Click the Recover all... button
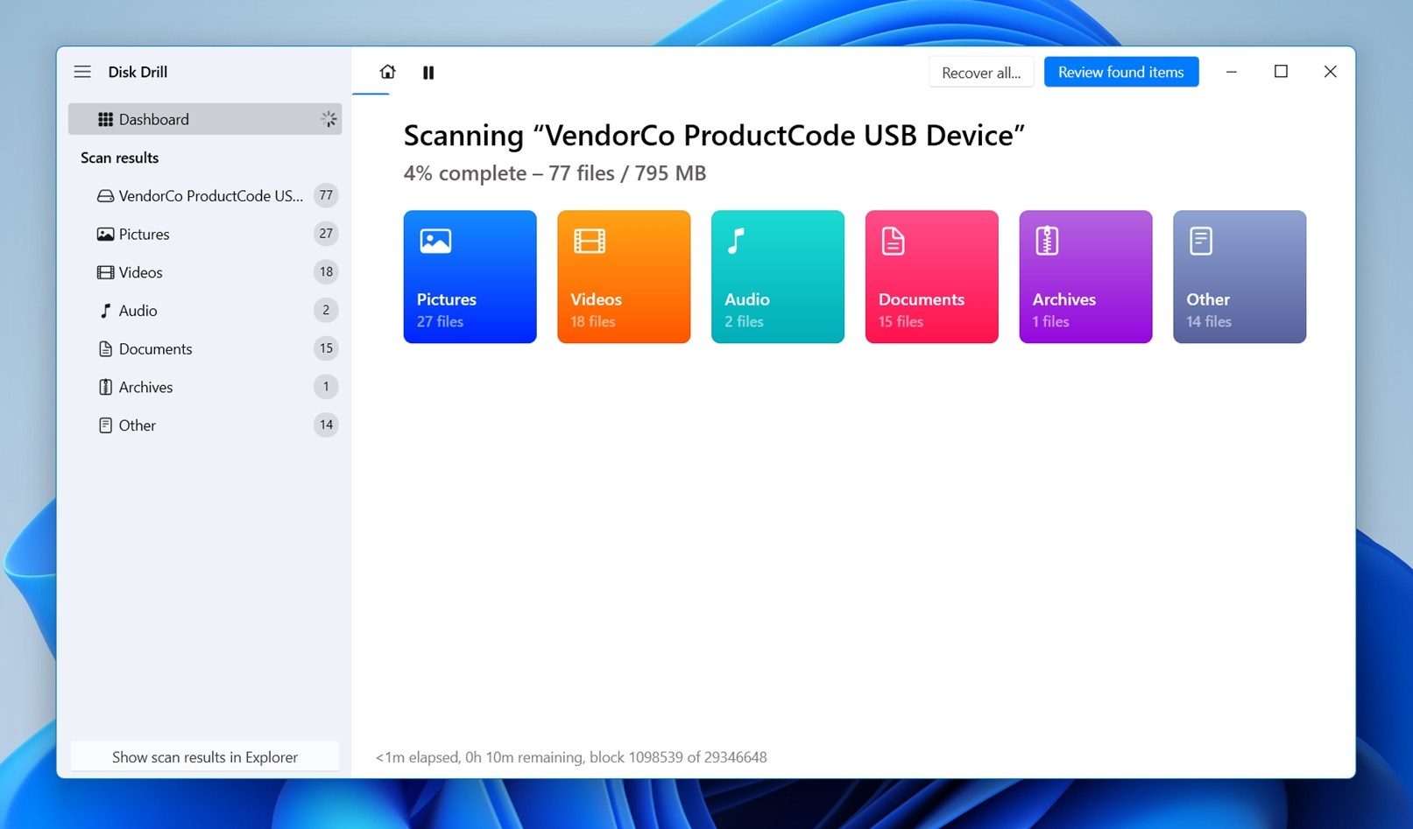 pyautogui.click(x=981, y=73)
